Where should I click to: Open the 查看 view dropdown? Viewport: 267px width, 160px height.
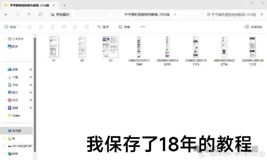126,27
